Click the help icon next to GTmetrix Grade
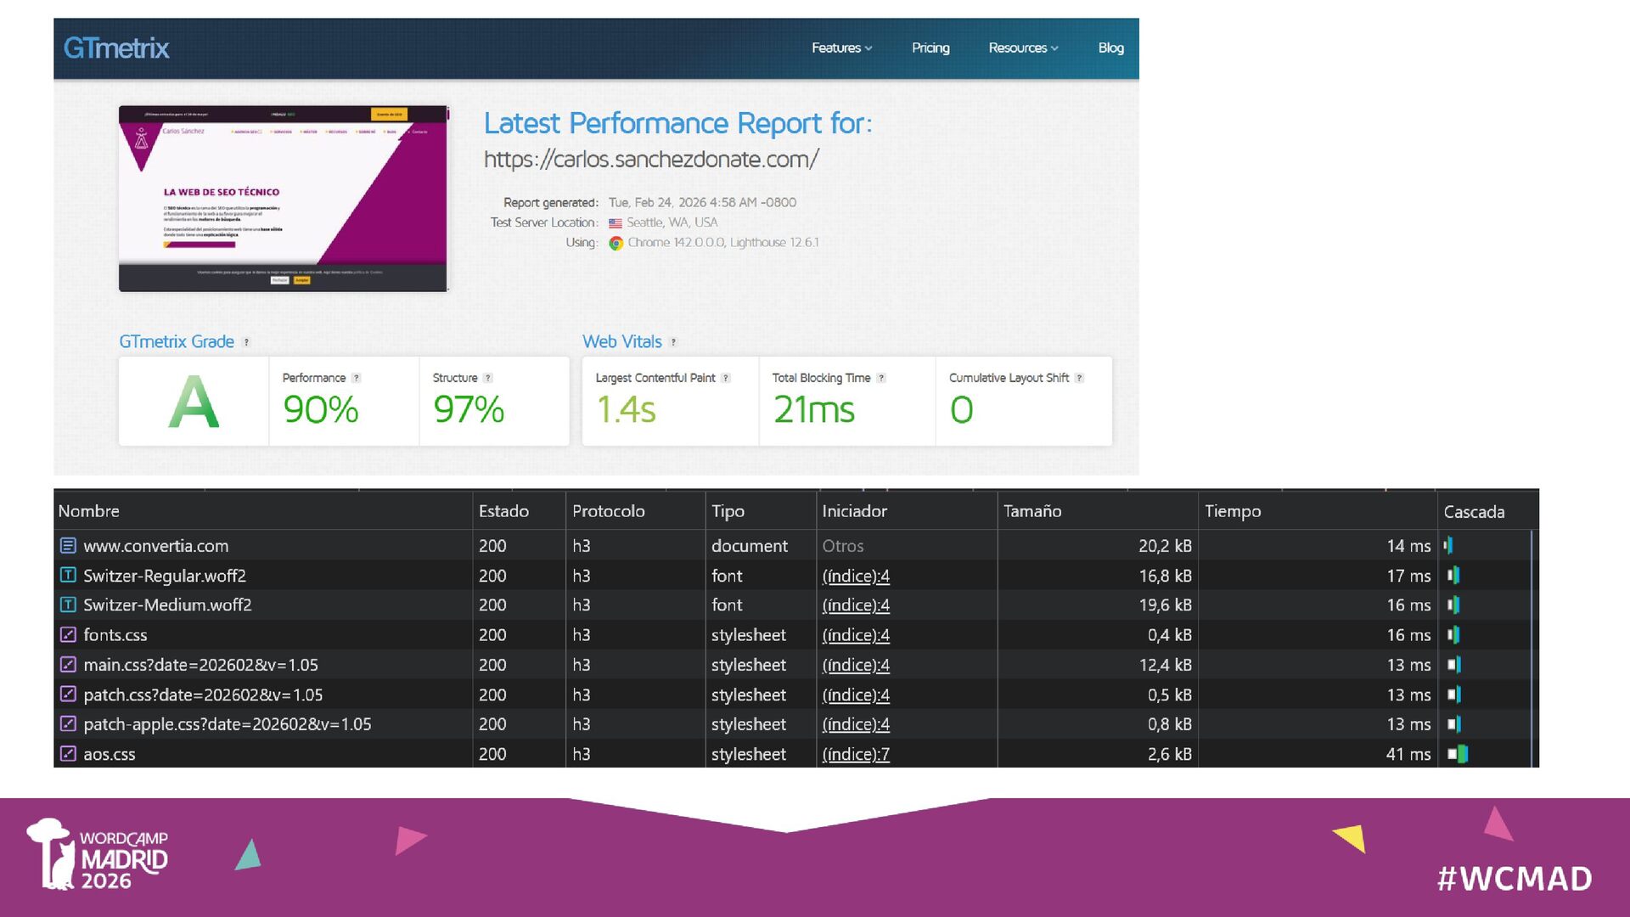 pos(246,342)
